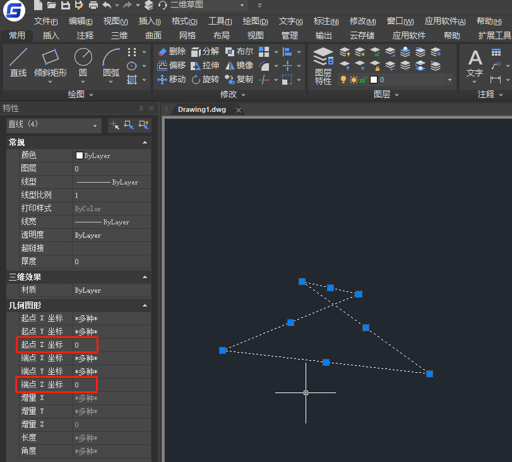The height and width of the screenshot is (462, 512).
Task: Click the Save As icon with pencil
Action: [80, 5]
